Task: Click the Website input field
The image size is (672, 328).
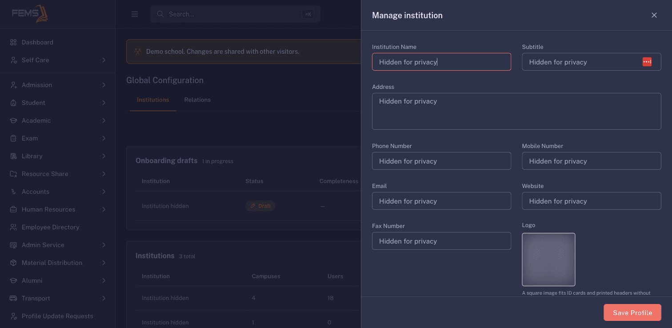Action: pos(592,201)
